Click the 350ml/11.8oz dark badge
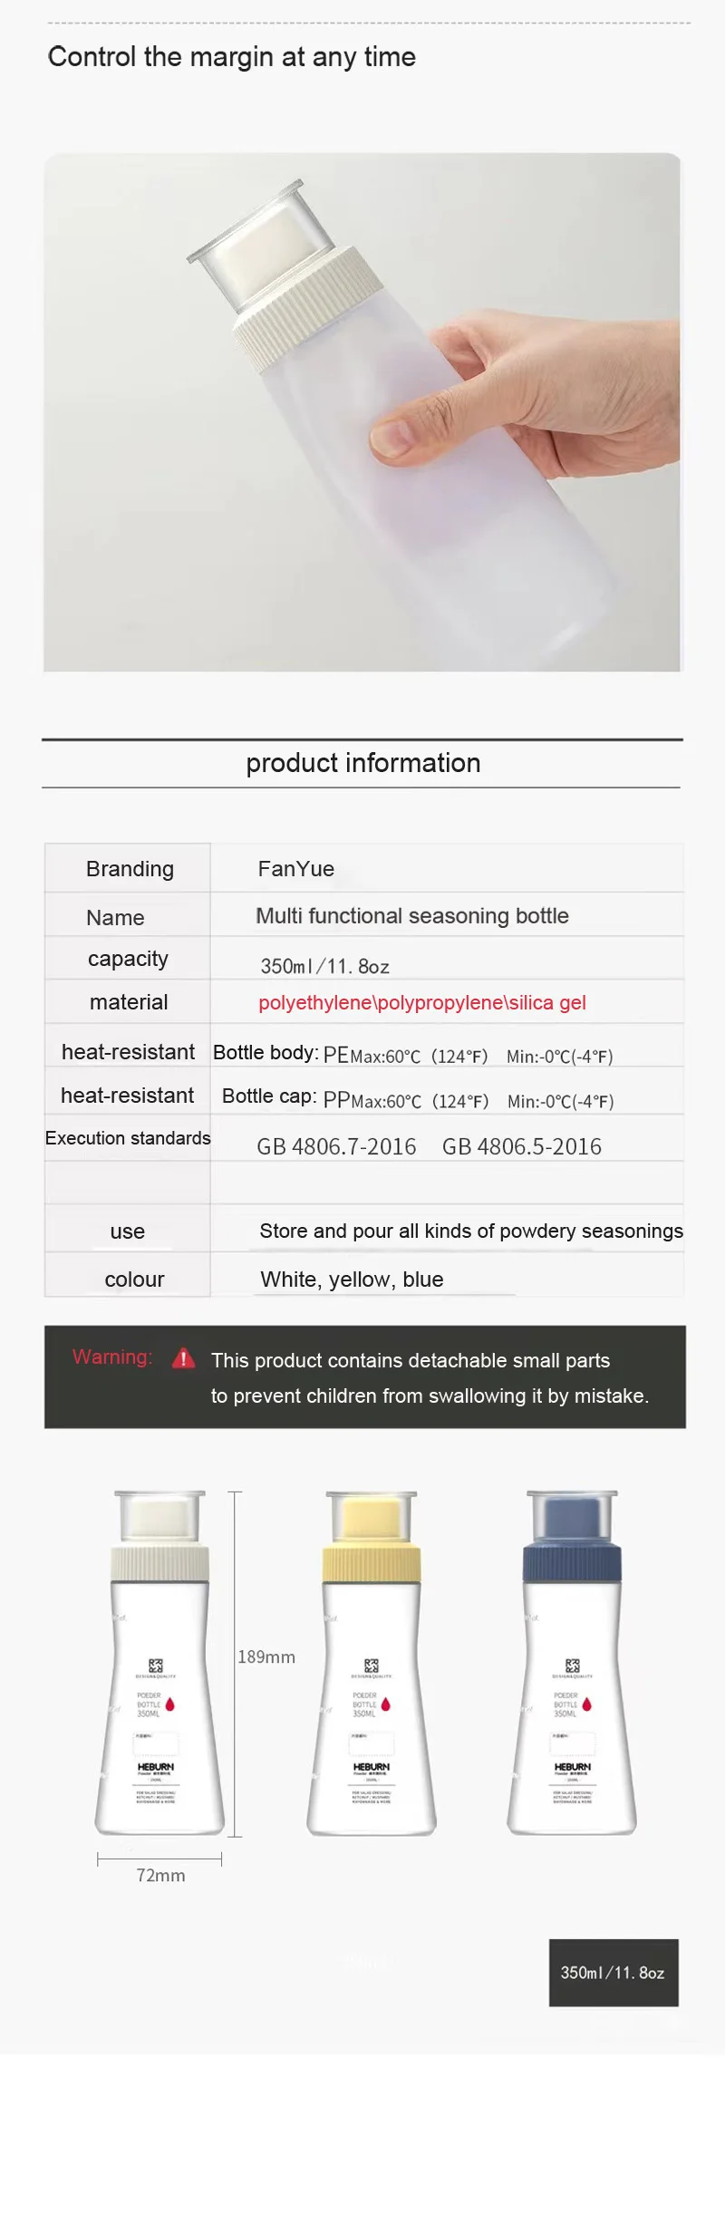 coord(614,1973)
